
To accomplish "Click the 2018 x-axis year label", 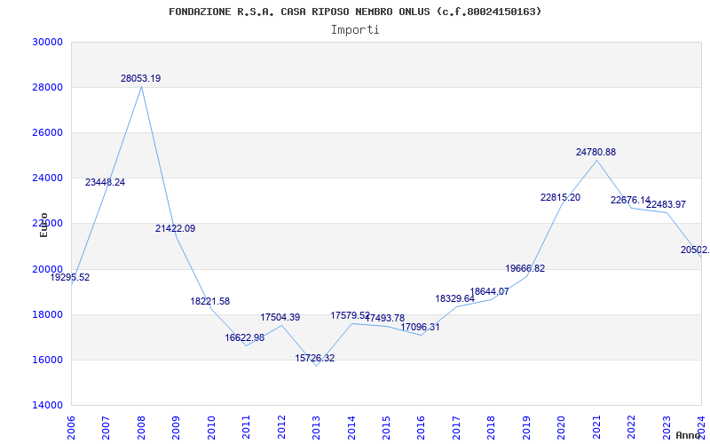I will point(491,427).
